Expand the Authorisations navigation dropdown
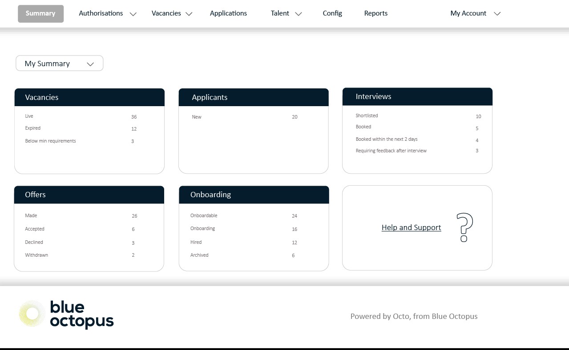This screenshot has height=350, width=569. pos(107,13)
